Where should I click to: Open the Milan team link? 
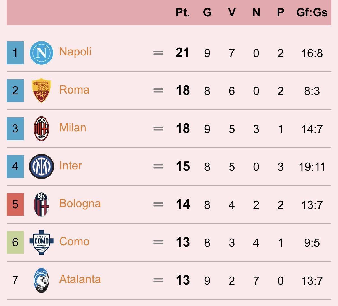(73, 128)
